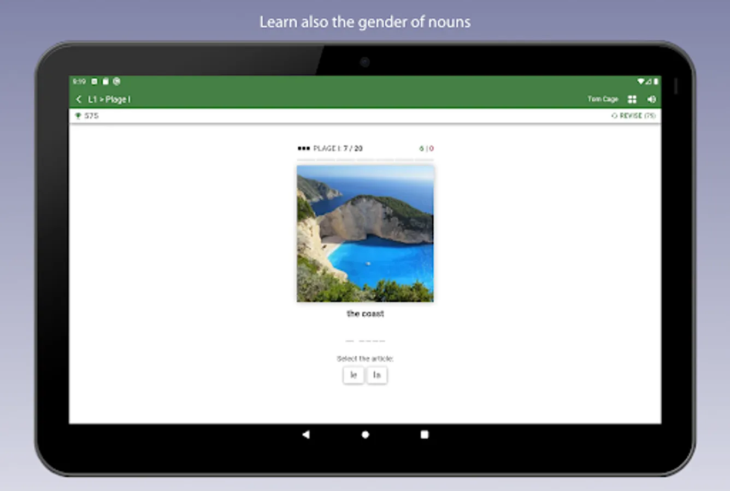Tap the trophy score icon
The image size is (730, 491).
tap(78, 116)
